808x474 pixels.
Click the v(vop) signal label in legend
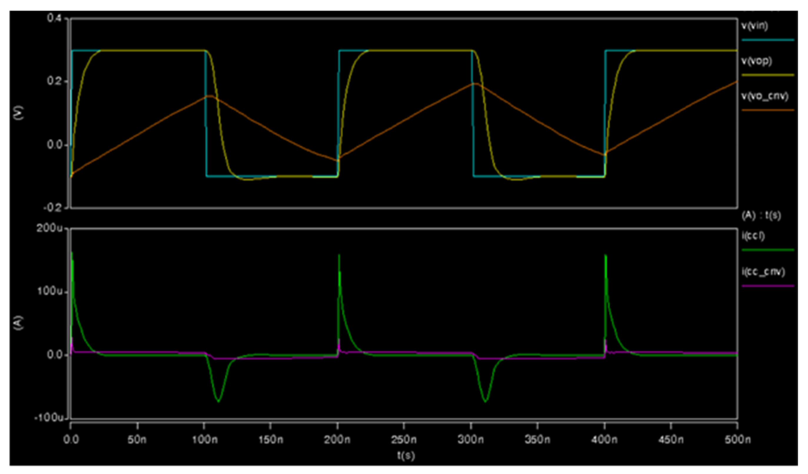click(x=756, y=61)
